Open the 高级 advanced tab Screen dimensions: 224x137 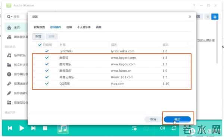pyautogui.click(x=99, y=27)
